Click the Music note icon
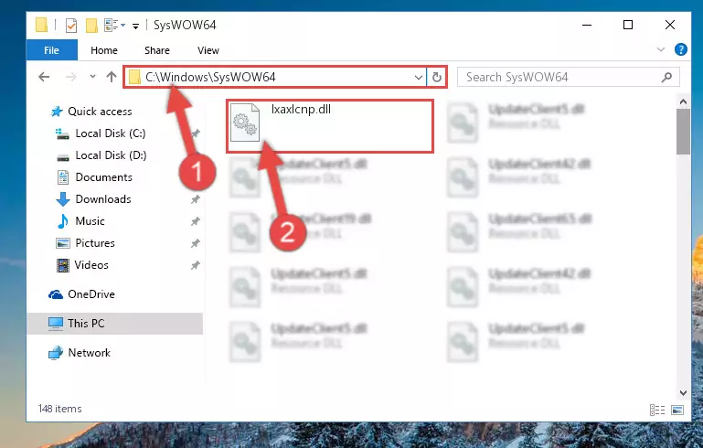The width and height of the screenshot is (703, 448). pyautogui.click(x=63, y=221)
